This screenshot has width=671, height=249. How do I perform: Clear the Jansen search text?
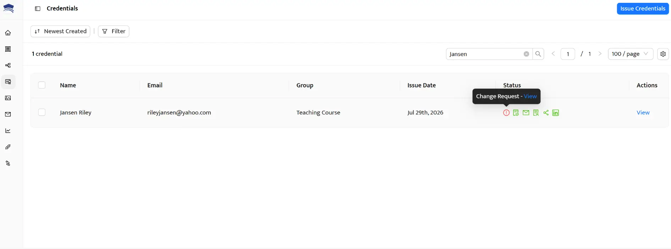click(526, 54)
